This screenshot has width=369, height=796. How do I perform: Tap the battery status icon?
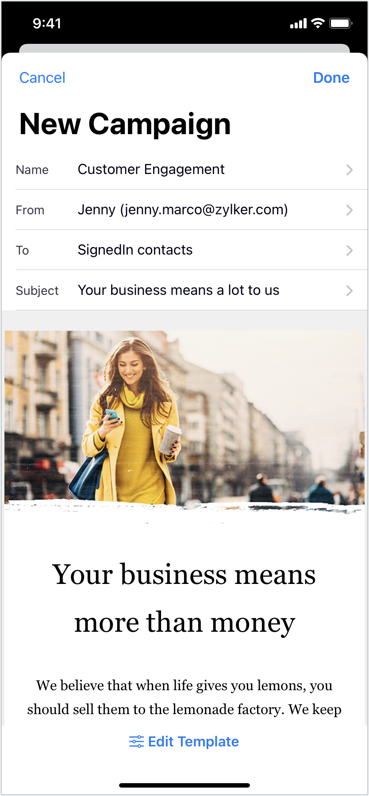pos(341,23)
